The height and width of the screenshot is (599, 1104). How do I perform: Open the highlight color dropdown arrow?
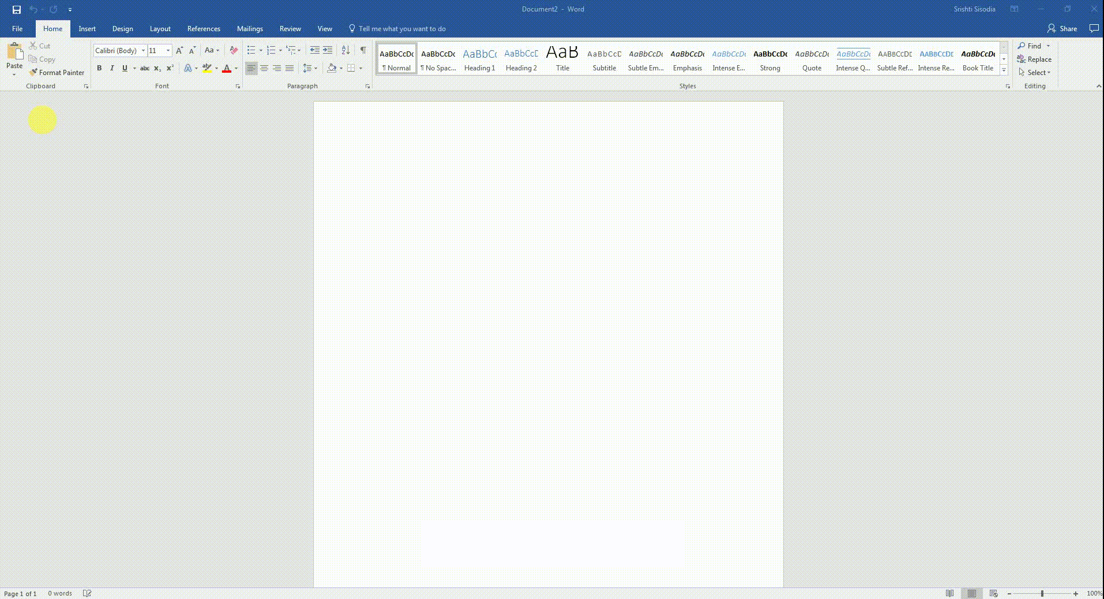coord(216,68)
